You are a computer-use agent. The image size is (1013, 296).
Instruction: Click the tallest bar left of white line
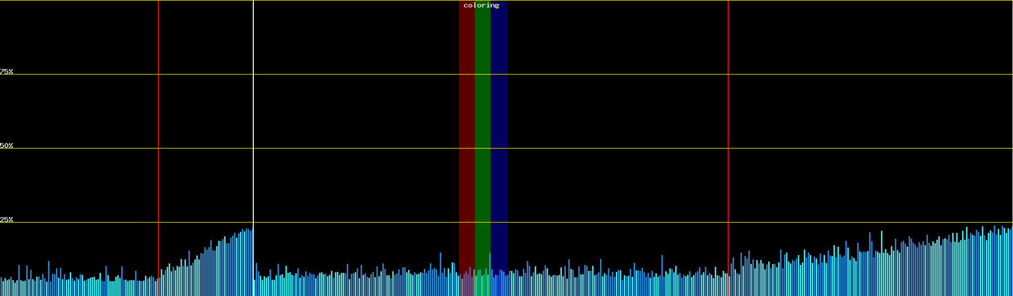[246, 262]
